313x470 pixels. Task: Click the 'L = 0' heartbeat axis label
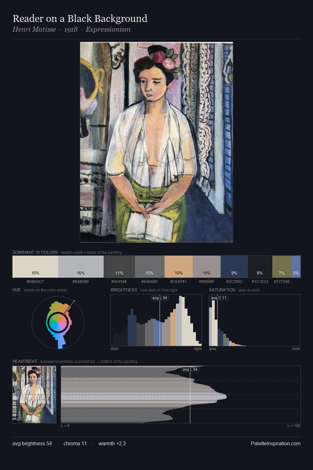[x=65, y=426]
